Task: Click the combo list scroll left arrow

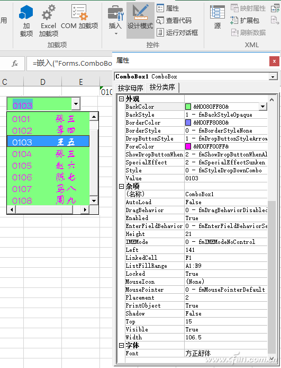Action: tap(12, 209)
